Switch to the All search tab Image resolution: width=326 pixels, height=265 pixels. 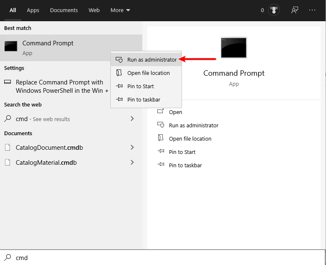(12, 10)
